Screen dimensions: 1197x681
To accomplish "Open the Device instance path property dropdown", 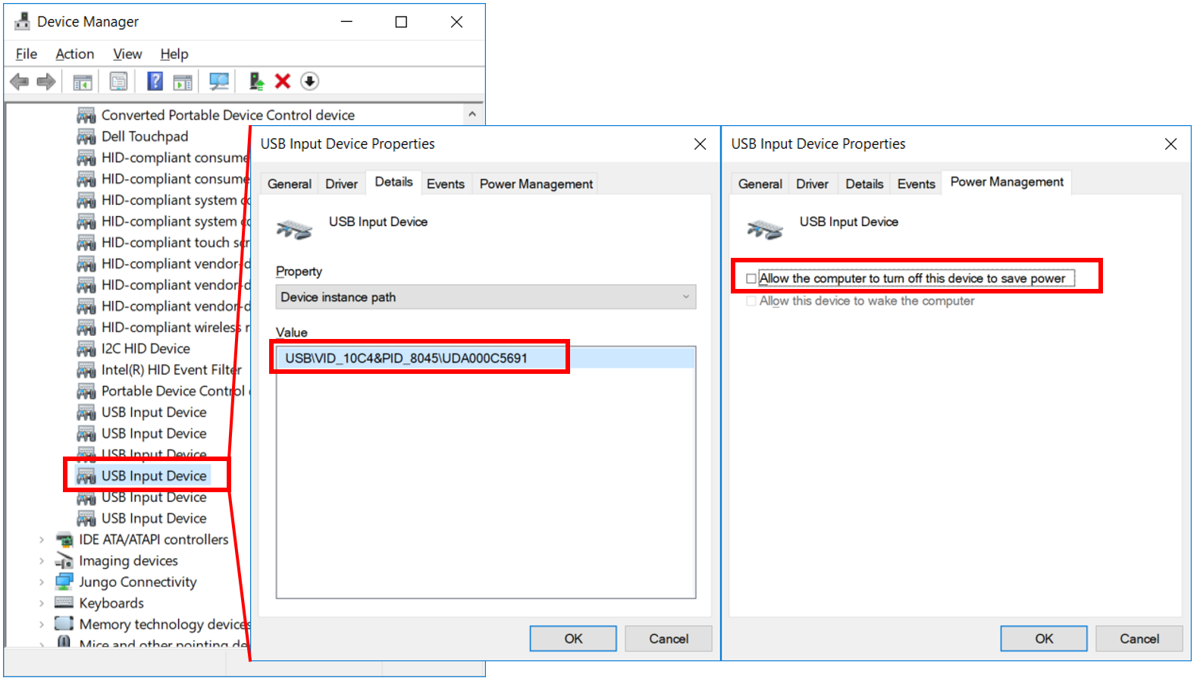I will [486, 297].
